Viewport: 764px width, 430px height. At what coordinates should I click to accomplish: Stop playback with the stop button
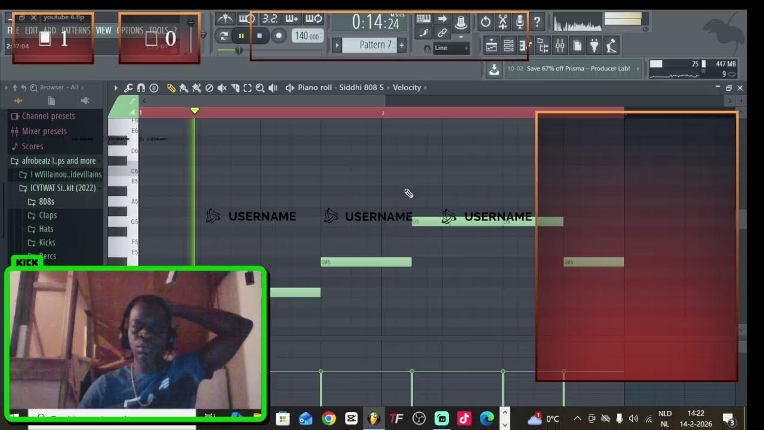(x=260, y=36)
